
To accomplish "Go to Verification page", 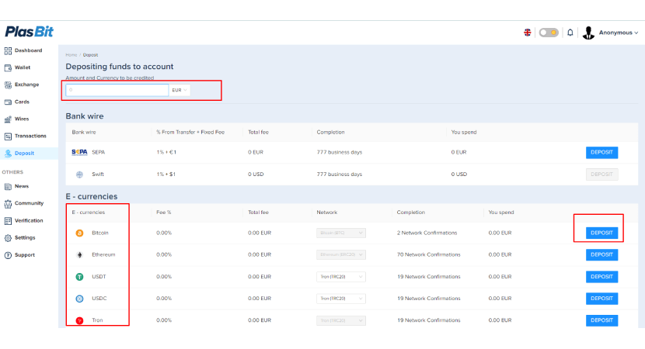I will (29, 220).
